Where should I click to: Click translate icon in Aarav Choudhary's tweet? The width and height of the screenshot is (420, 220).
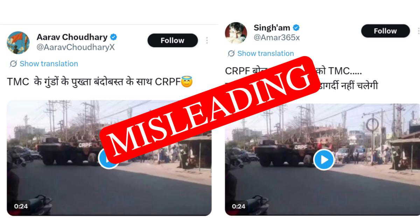click(x=13, y=64)
